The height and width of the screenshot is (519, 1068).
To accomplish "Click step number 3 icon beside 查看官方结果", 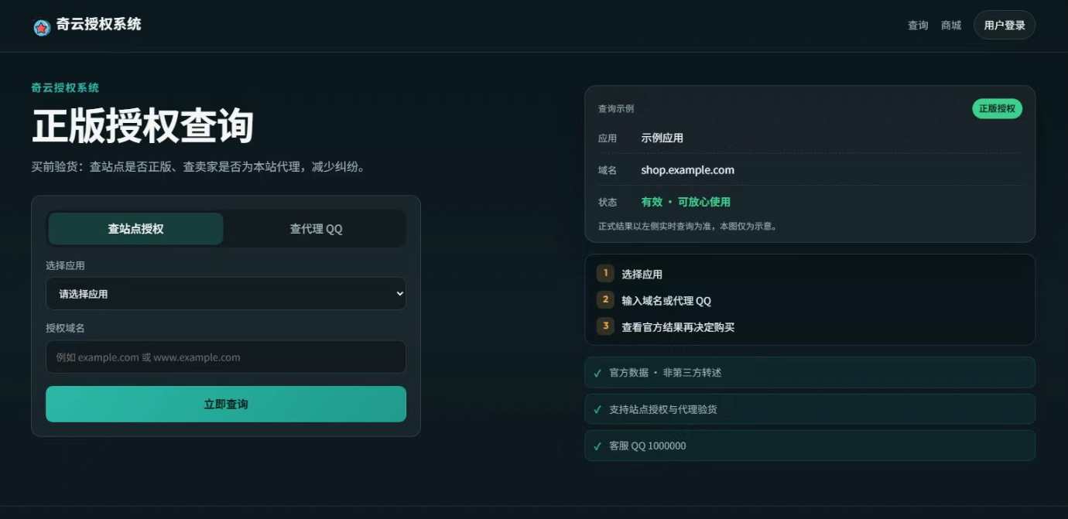I will tap(605, 326).
